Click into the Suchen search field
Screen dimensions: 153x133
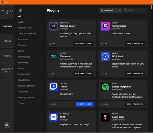pos(135,10)
